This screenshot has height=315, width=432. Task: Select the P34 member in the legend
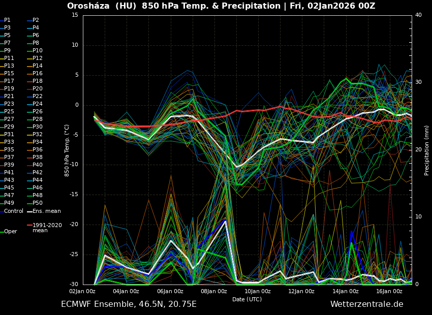tap(38, 142)
